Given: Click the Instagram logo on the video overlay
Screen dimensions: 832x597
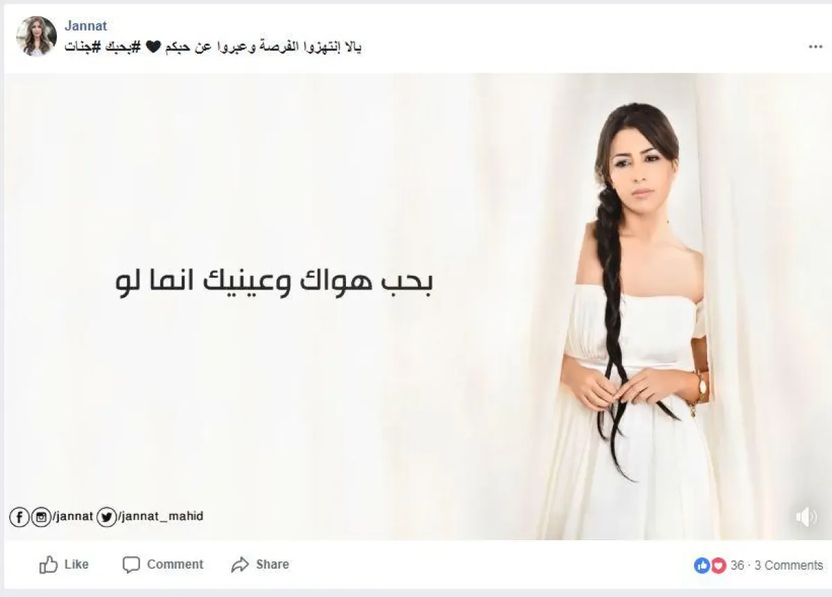Looking at the screenshot, I should click(40, 517).
